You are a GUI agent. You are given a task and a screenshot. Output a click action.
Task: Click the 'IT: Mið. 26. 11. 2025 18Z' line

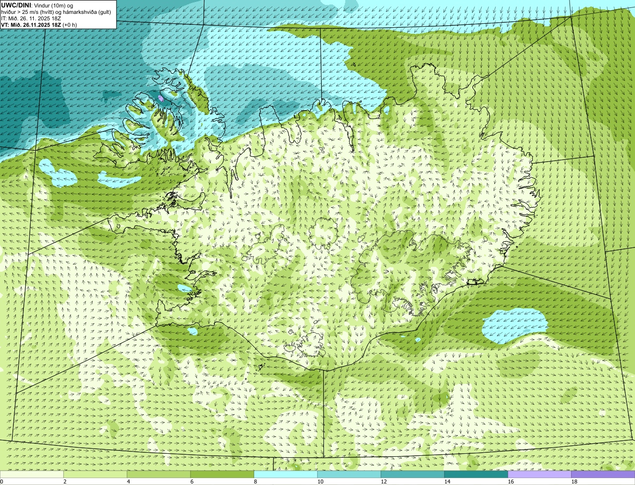pyautogui.click(x=31, y=18)
